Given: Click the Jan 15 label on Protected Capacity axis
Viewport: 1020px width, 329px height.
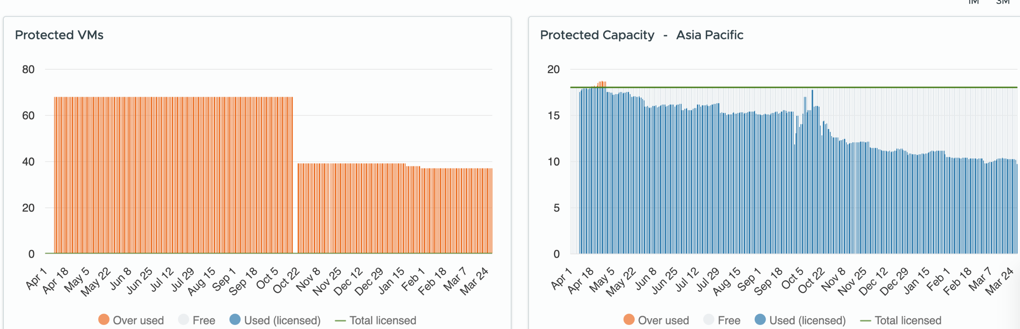Looking at the screenshot, I should [x=917, y=280].
